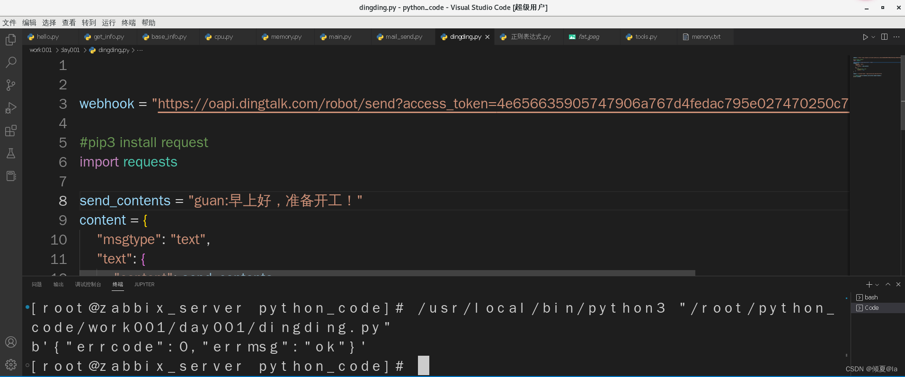Image resolution: width=905 pixels, height=377 pixels.
Task: Run the Python file with play icon
Action: pos(865,37)
